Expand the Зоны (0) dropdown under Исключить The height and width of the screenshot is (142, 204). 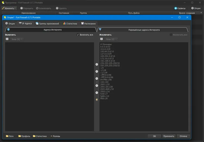[111, 39]
